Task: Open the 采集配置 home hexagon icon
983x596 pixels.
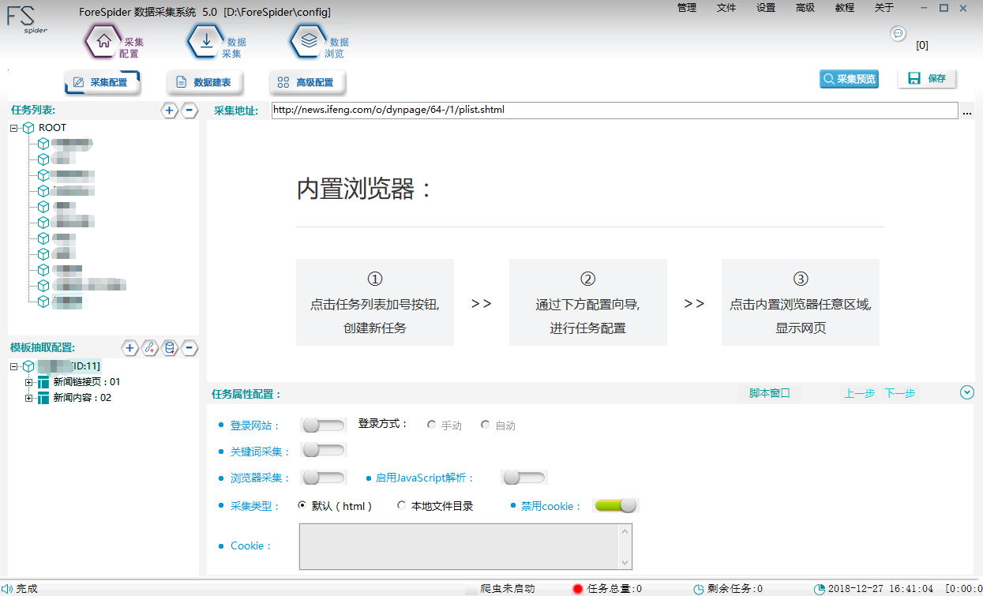Action: (103, 42)
